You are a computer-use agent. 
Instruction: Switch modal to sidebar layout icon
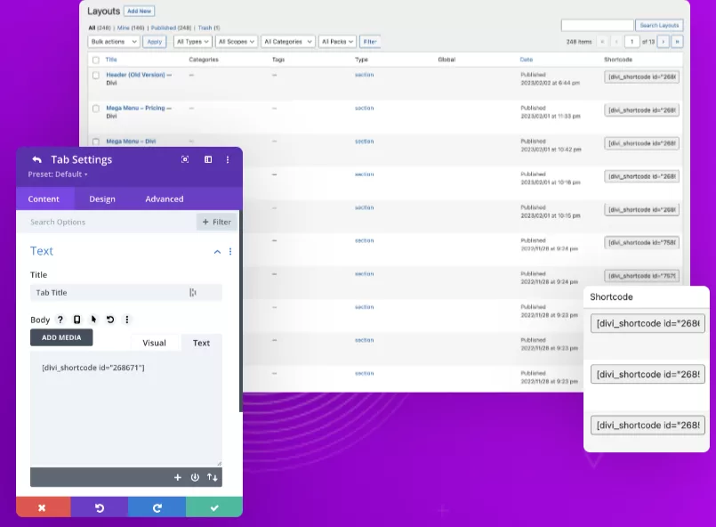click(x=208, y=159)
